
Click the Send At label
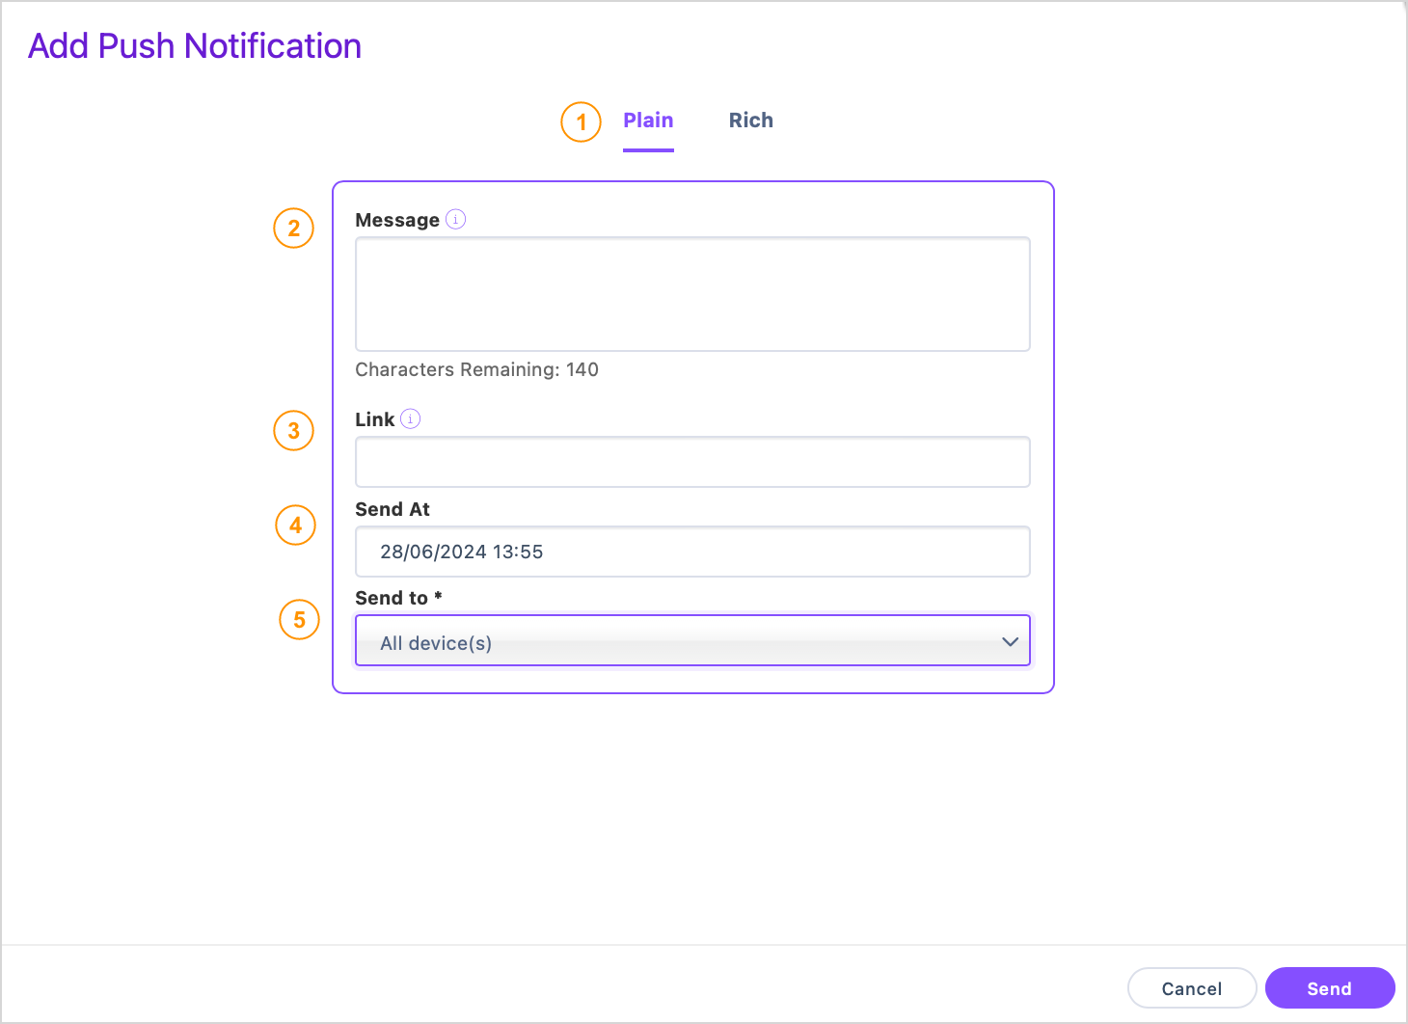coord(393,509)
